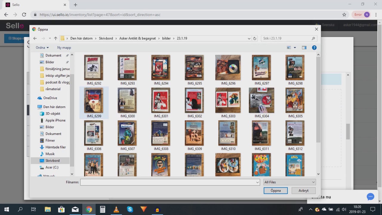
Task: Click Asker Antikt & begagnat breadcrumb
Action: (x=138, y=38)
